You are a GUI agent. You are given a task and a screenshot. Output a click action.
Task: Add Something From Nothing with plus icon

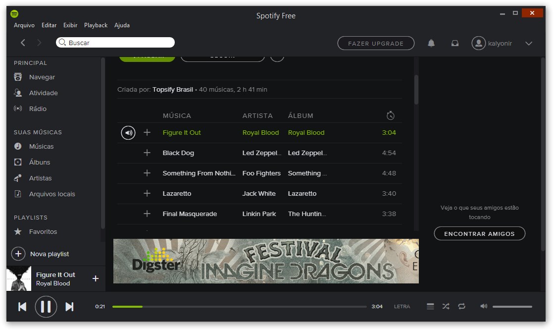tap(147, 173)
